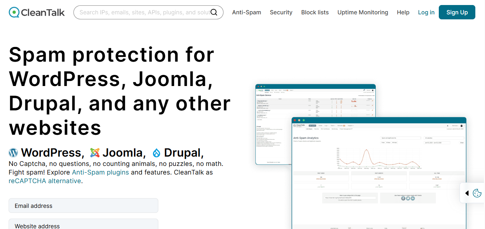Open the Security menu

coord(281,12)
